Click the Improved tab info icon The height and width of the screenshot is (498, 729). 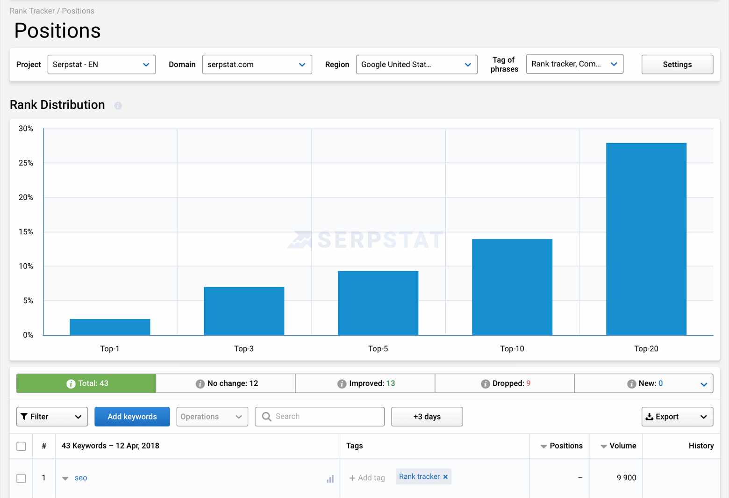point(341,383)
